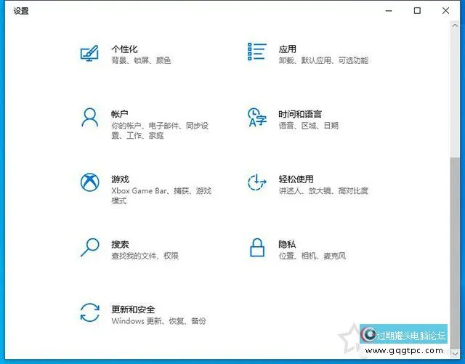This screenshot has width=465, height=364.
Task: Click the text 语音、区域、日期
Action: [x=308, y=126]
